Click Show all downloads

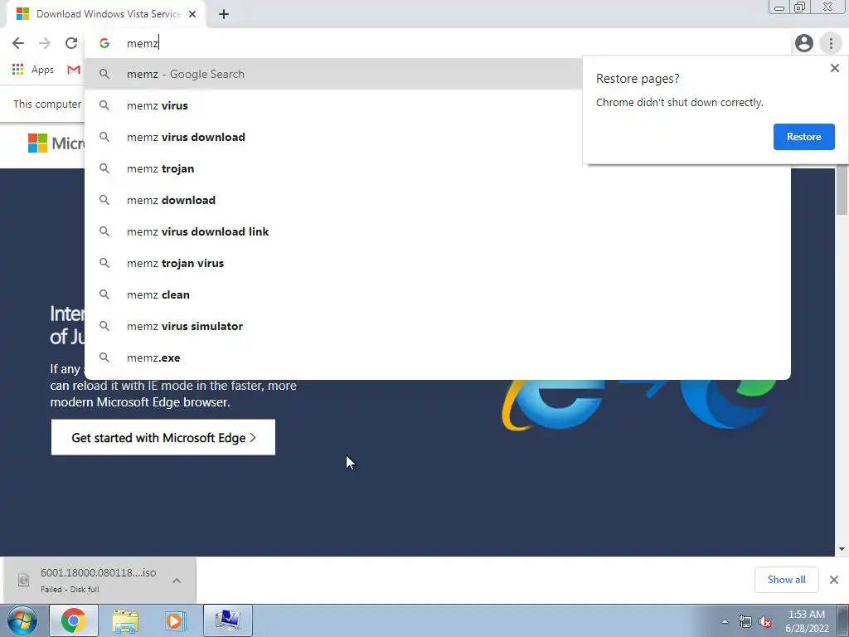pyautogui.click(x=786, y=580)
